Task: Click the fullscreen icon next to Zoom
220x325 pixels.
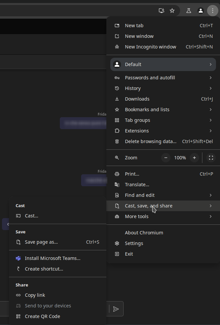Action: (x=211, y=158)
